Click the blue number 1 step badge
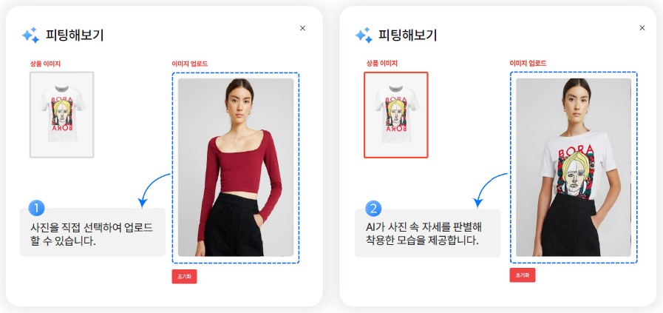Viewport: 663px width, 313px height. click(x=37, y=208)
